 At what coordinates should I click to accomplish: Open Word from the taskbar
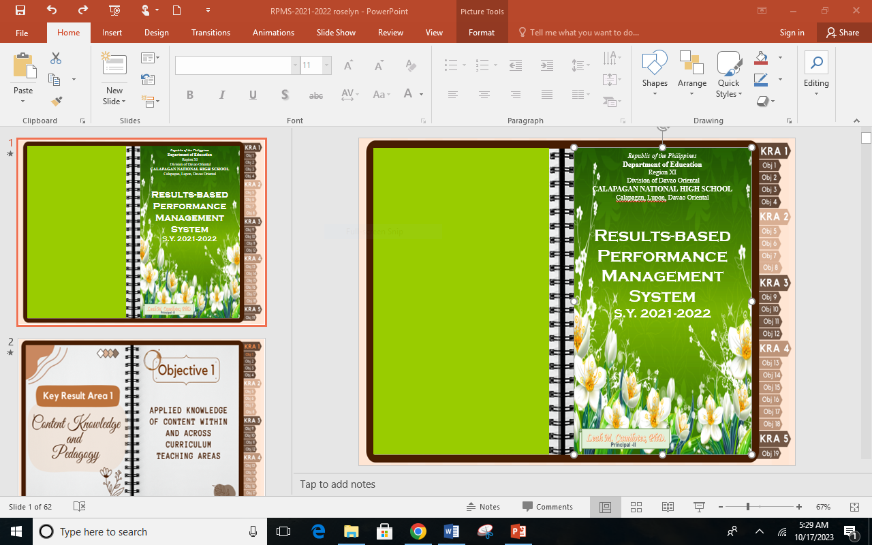(x=451, y=531)
